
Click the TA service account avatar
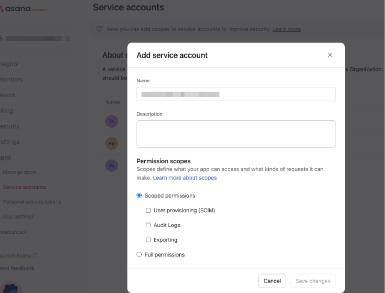(111, 121)
